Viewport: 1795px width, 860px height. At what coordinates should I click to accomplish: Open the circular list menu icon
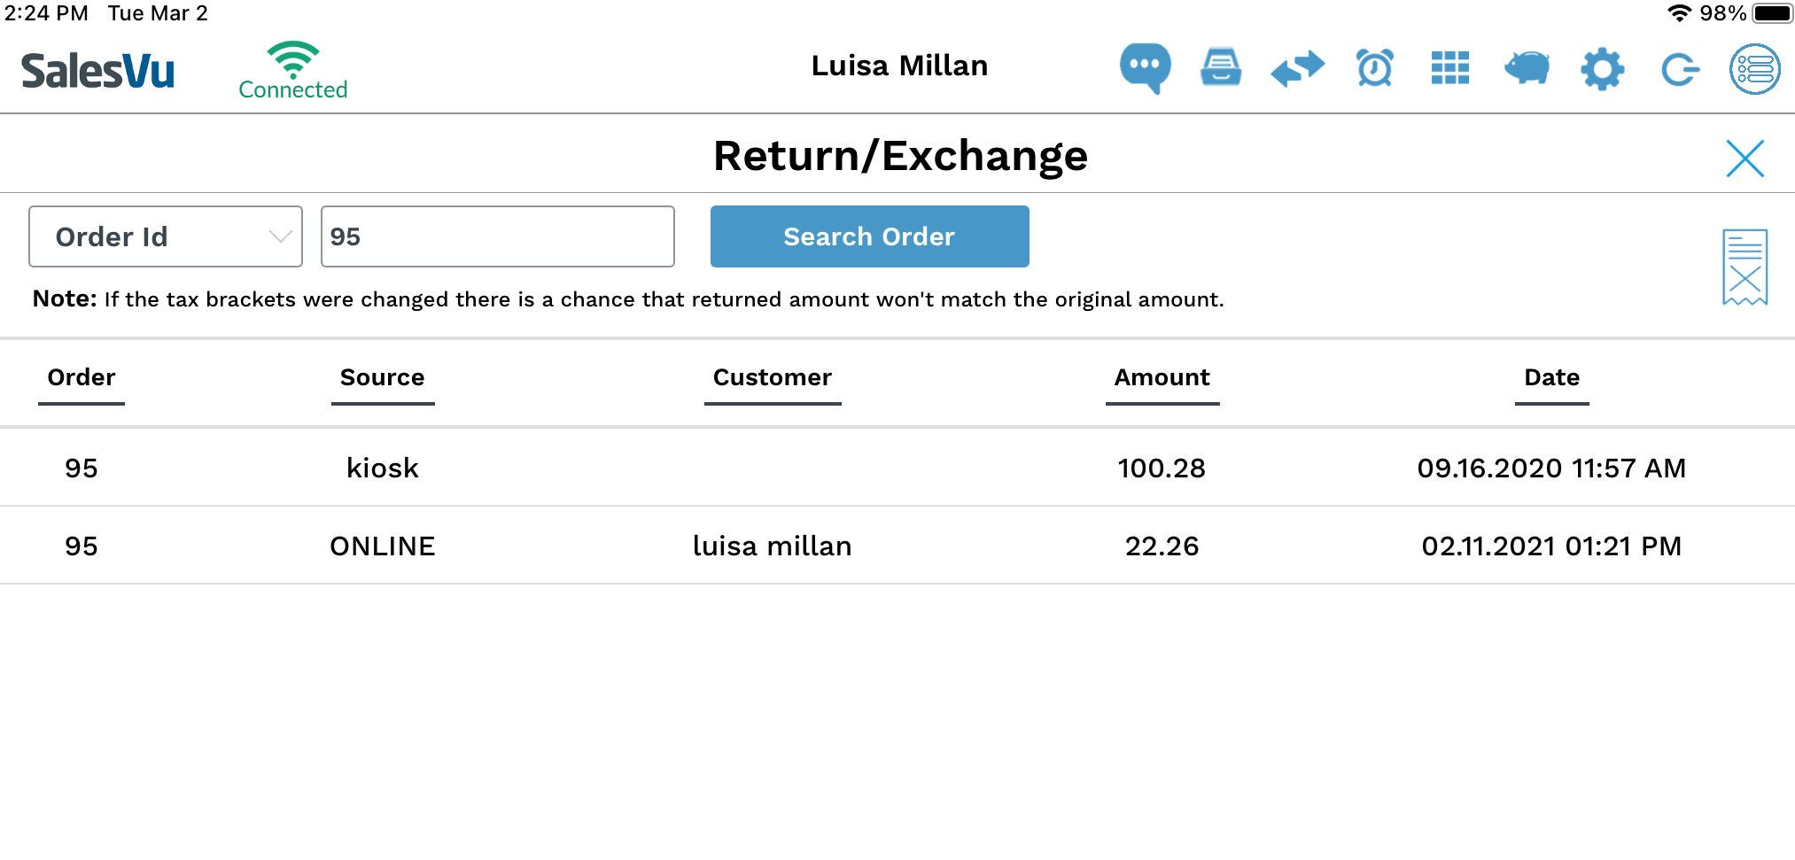1755,68
